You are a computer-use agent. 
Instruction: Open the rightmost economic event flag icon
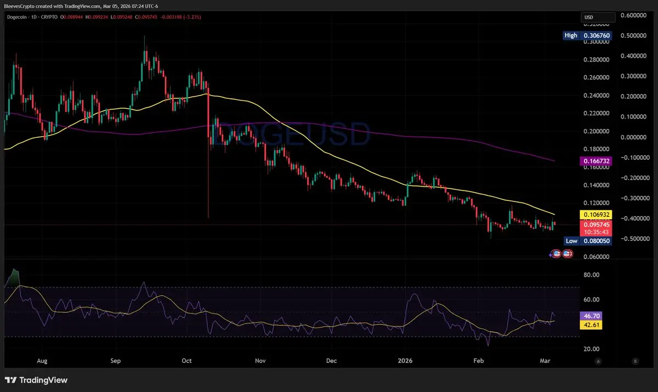tap(567, 254)
